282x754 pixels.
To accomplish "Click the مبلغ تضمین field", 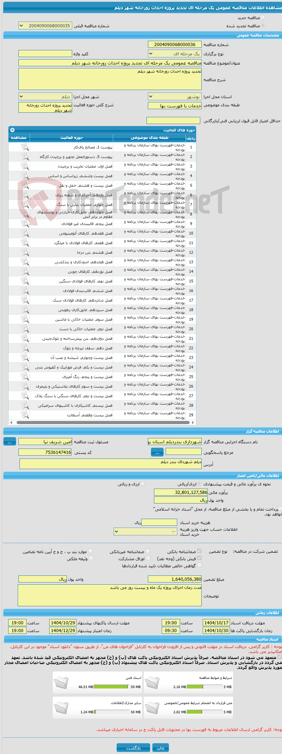I will 174,579.
